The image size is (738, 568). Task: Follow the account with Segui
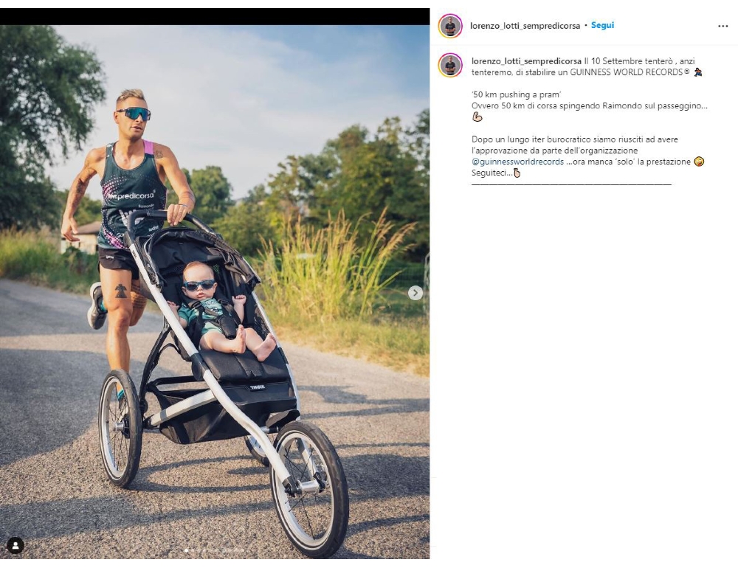[x=602, y=25]
